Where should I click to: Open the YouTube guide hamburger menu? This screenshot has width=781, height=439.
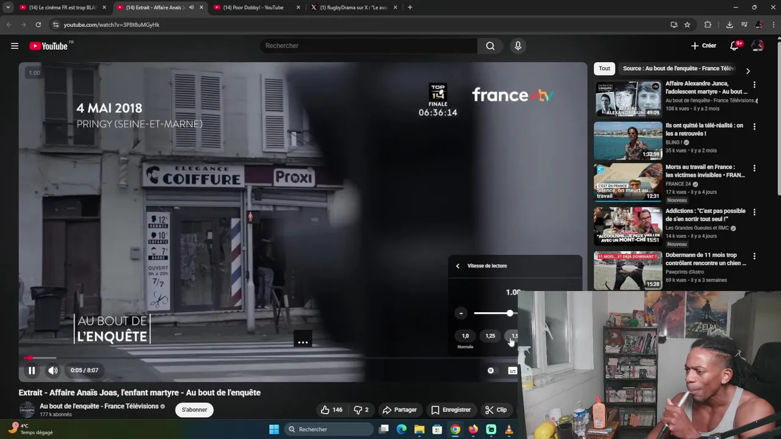tap(15, 46)
